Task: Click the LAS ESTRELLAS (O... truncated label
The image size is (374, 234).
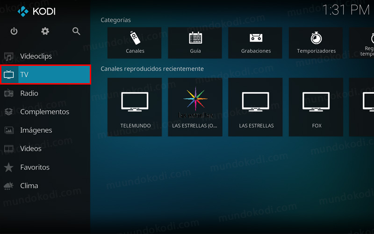Action: (194, 126)
